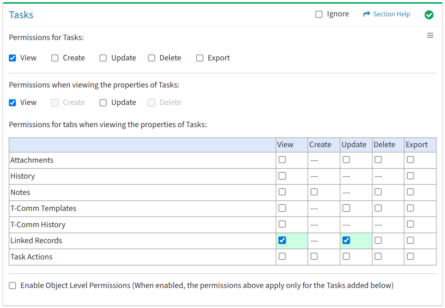Check the Export permission for Tasks

click(x=199, y=58)
